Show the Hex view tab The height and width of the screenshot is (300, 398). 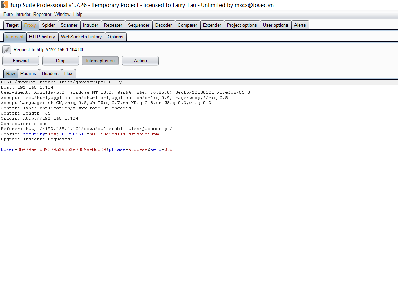69,74
